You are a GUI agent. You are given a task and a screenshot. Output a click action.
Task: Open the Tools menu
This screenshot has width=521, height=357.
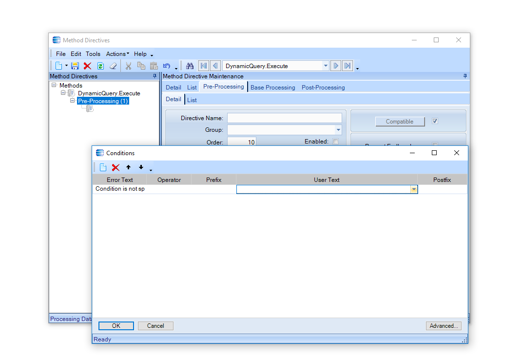[93, 54]
